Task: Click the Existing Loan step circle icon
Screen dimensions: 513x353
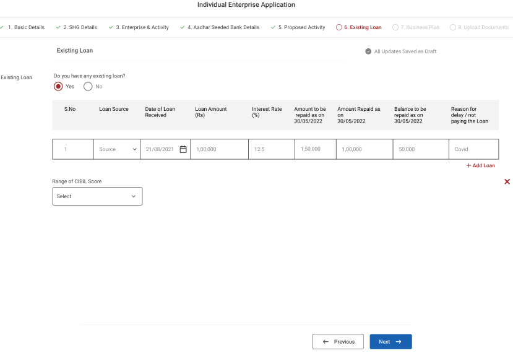Action: [338, 27]
